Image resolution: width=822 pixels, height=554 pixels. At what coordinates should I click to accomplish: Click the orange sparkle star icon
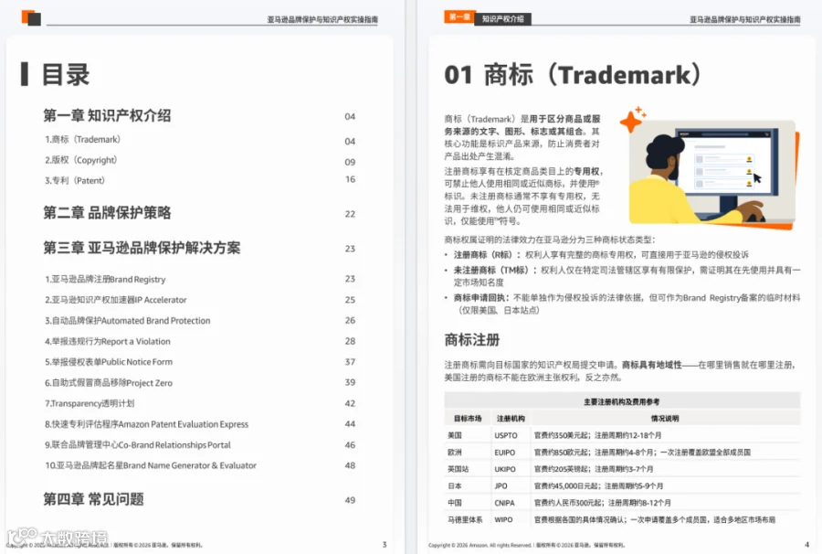click(x=632, y=120)
